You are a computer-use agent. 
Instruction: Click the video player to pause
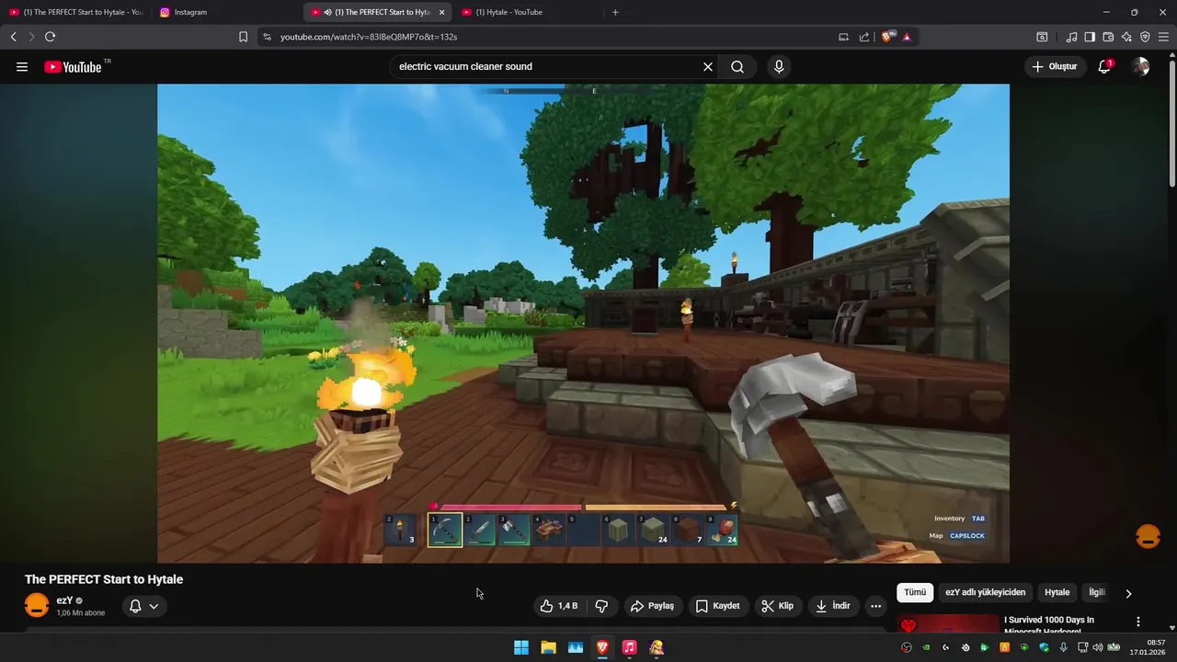tap(583, 323)
